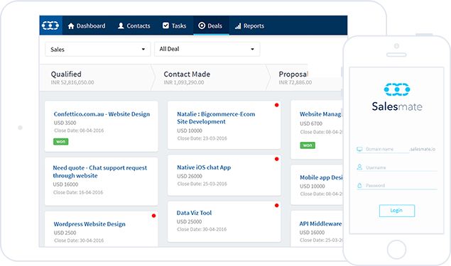
Task: Switch to the Reports tab
Action: click(249, 26)
